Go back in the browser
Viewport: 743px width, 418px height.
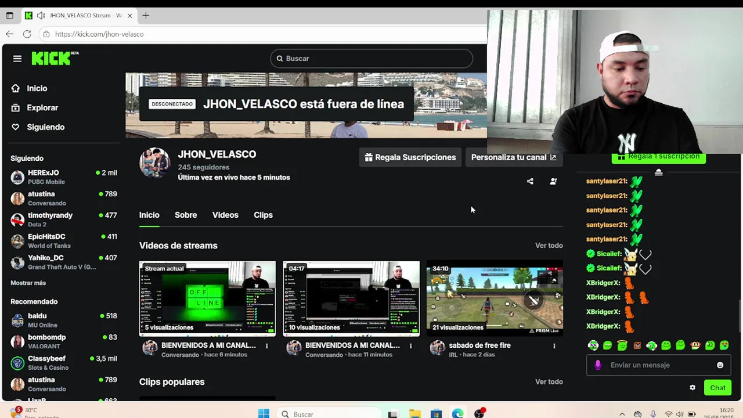[9, 34]
